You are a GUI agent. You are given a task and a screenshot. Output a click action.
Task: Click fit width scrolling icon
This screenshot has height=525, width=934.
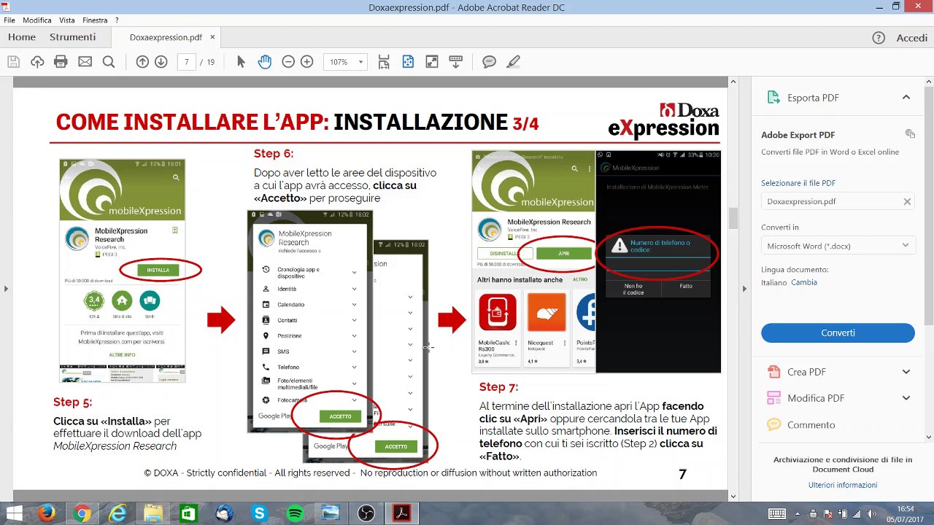pyautogui.click(x=384, y=62)
